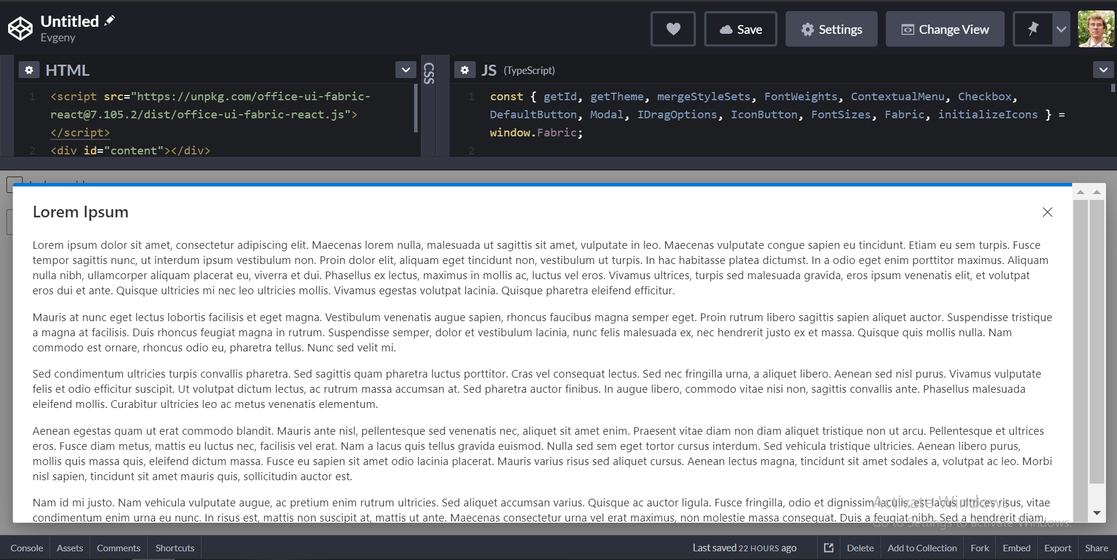Click in the HTML code editor script line
This screenshot has height=560, width=1117.
210,114
